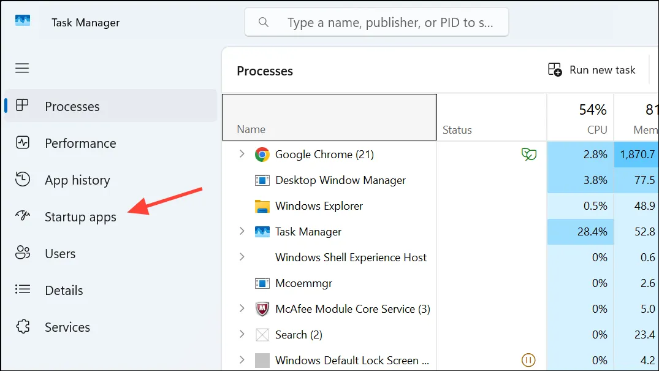Toggle the hamburger navigation menu
The height and width of the screenshot is (371, 659).
click(22, 68)
